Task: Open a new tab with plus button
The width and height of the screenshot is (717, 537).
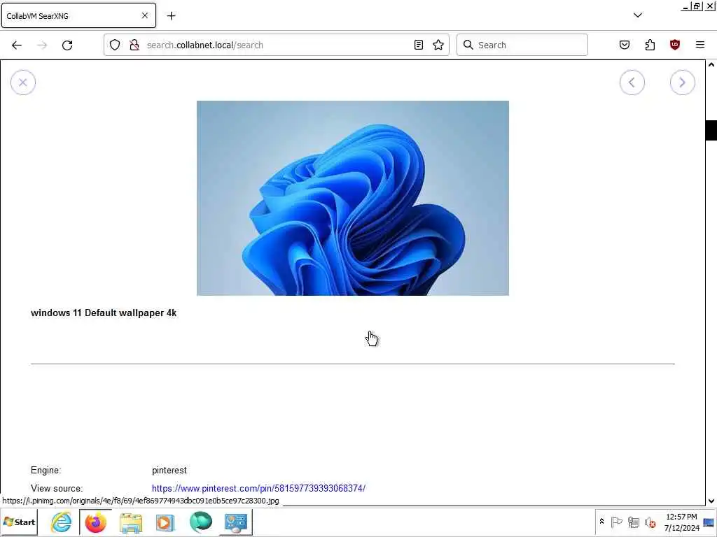Action: click(171, 16)
